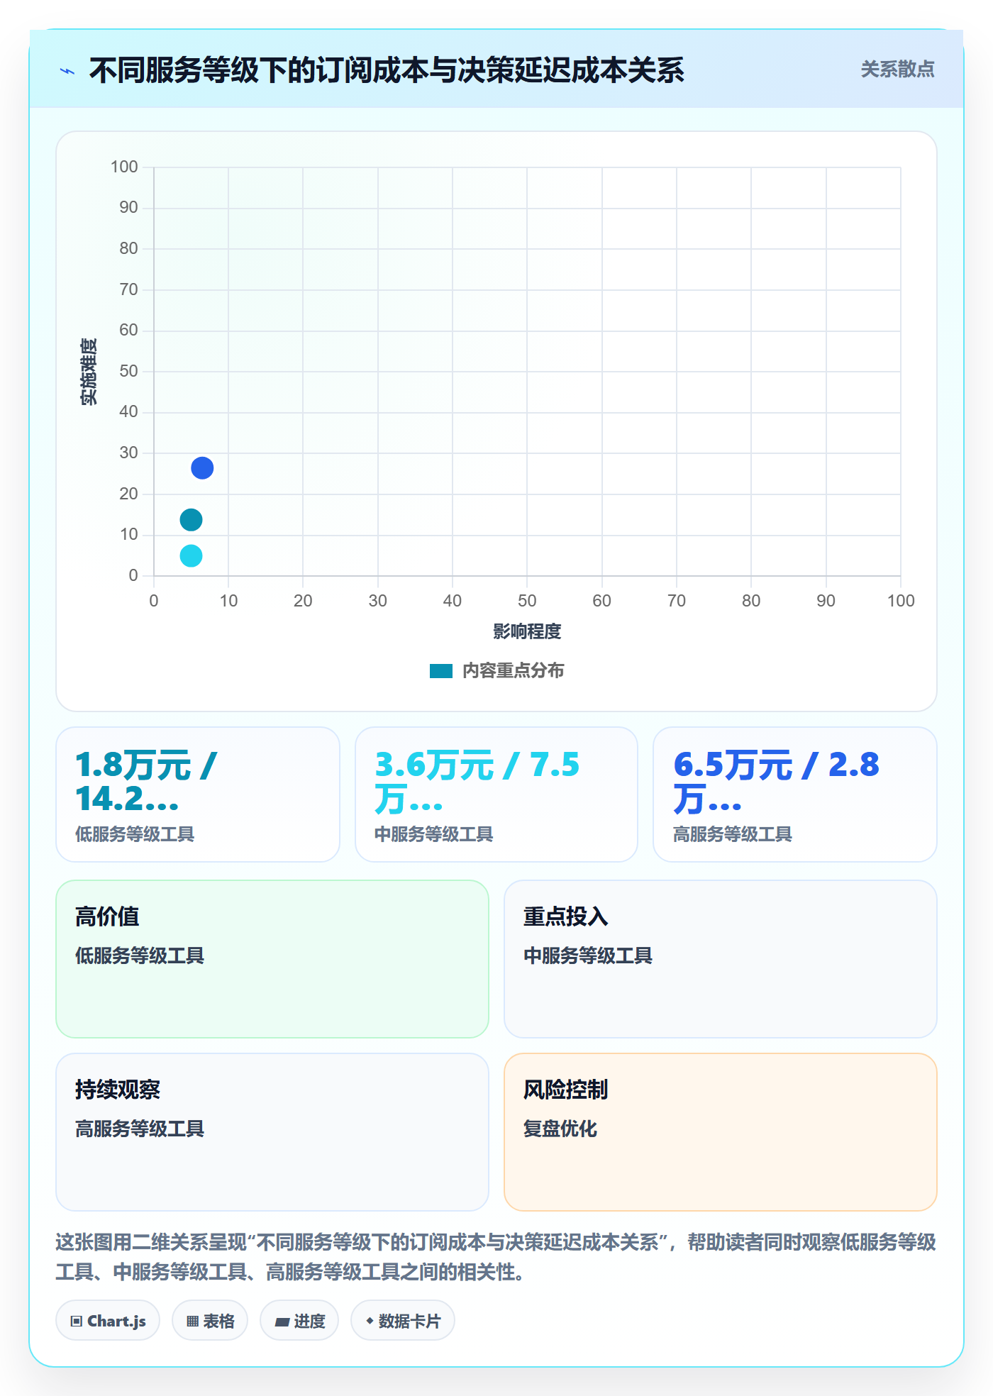993x1396 pixels.
Task: Click 高服务等级工具 label under 6.5万元 card
Action: coord(733,834)
